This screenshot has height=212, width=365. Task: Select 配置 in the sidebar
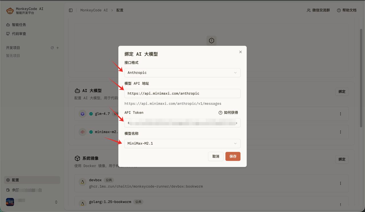tap(15, 180)
